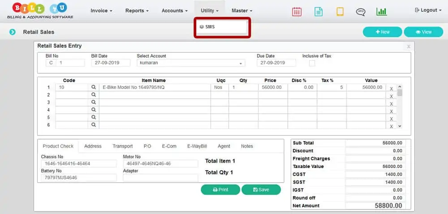
Task: Click the Code cell containing 10
Action: click(x=72, y=88)
